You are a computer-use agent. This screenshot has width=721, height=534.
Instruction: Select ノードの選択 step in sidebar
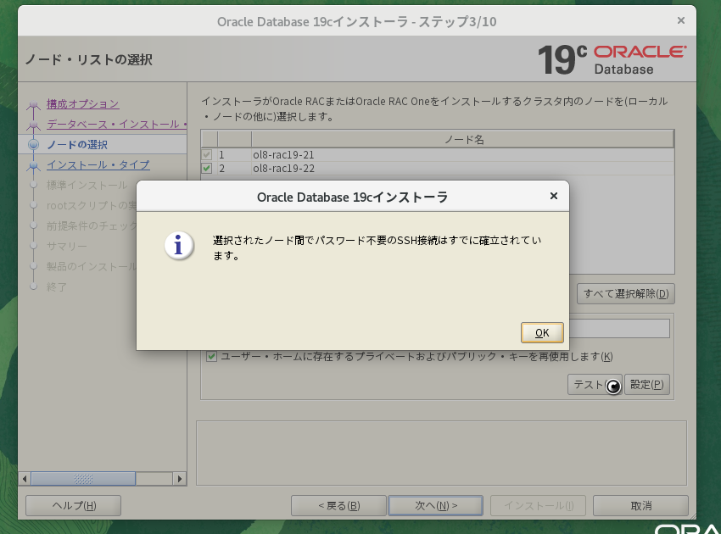click(77, 145)
